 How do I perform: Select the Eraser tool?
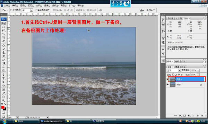[x=3, y=60]
